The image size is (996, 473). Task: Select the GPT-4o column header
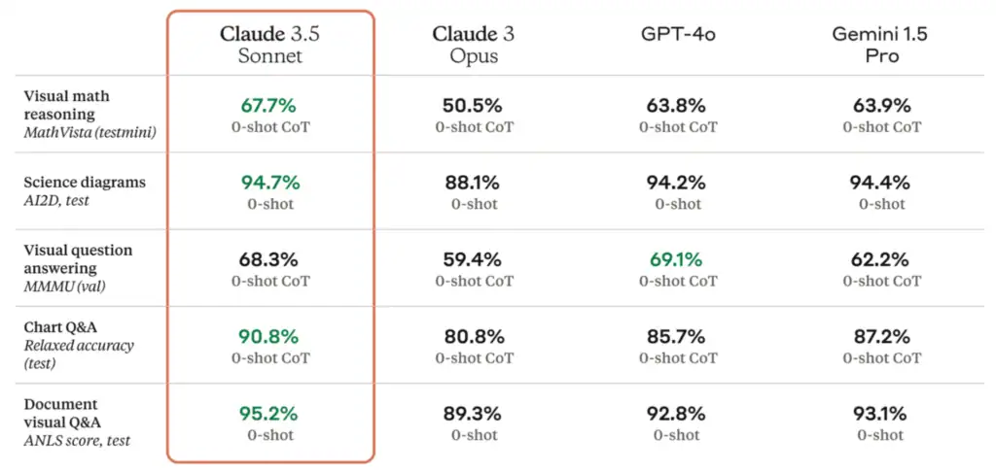pos(678,35)
